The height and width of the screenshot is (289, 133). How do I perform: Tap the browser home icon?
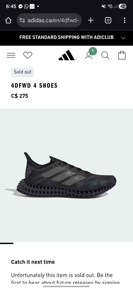coord(8,20)
